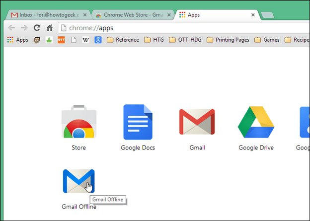This screenshot has width=310, height=221.
Task: Launch the Google Docs app
Action: [x=138, y=122]
